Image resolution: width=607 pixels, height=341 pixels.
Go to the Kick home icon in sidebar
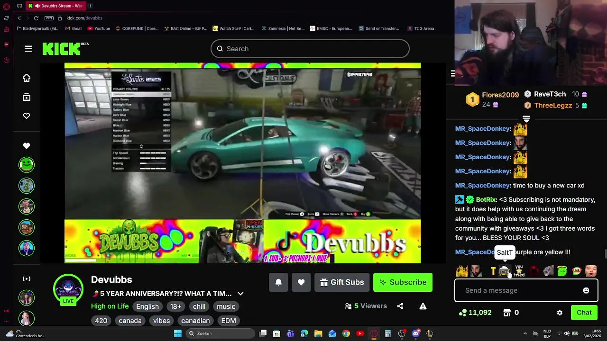tap(27, 78)
